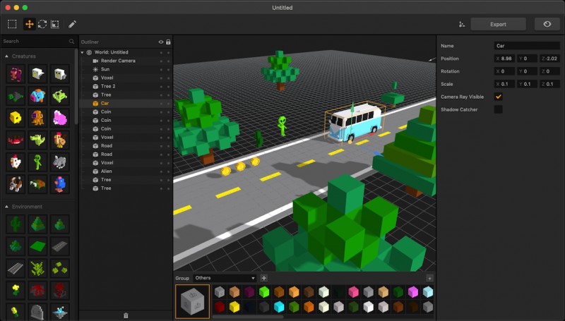
Task: Pick the Scale tool in toolbar
Action: tap(55, 24)
